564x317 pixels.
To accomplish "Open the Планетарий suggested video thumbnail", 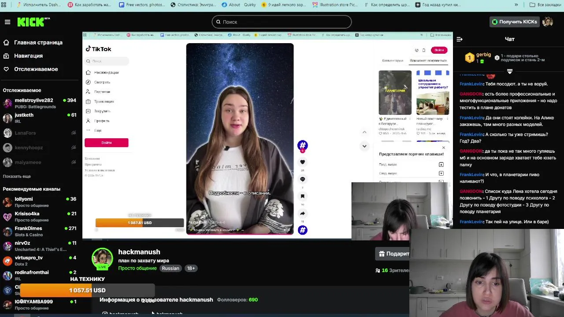I will [x=395, y=92].
